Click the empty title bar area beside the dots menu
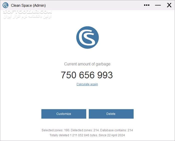Screen dimensions: 175x141 [95, 5]
